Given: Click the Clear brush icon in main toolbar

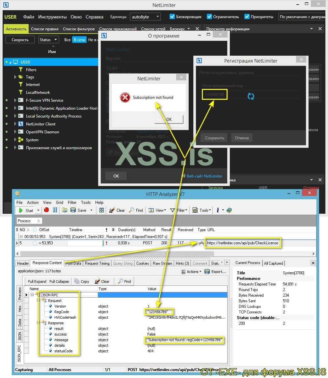Looking at the screenshot, I should [x=112, y=210].
